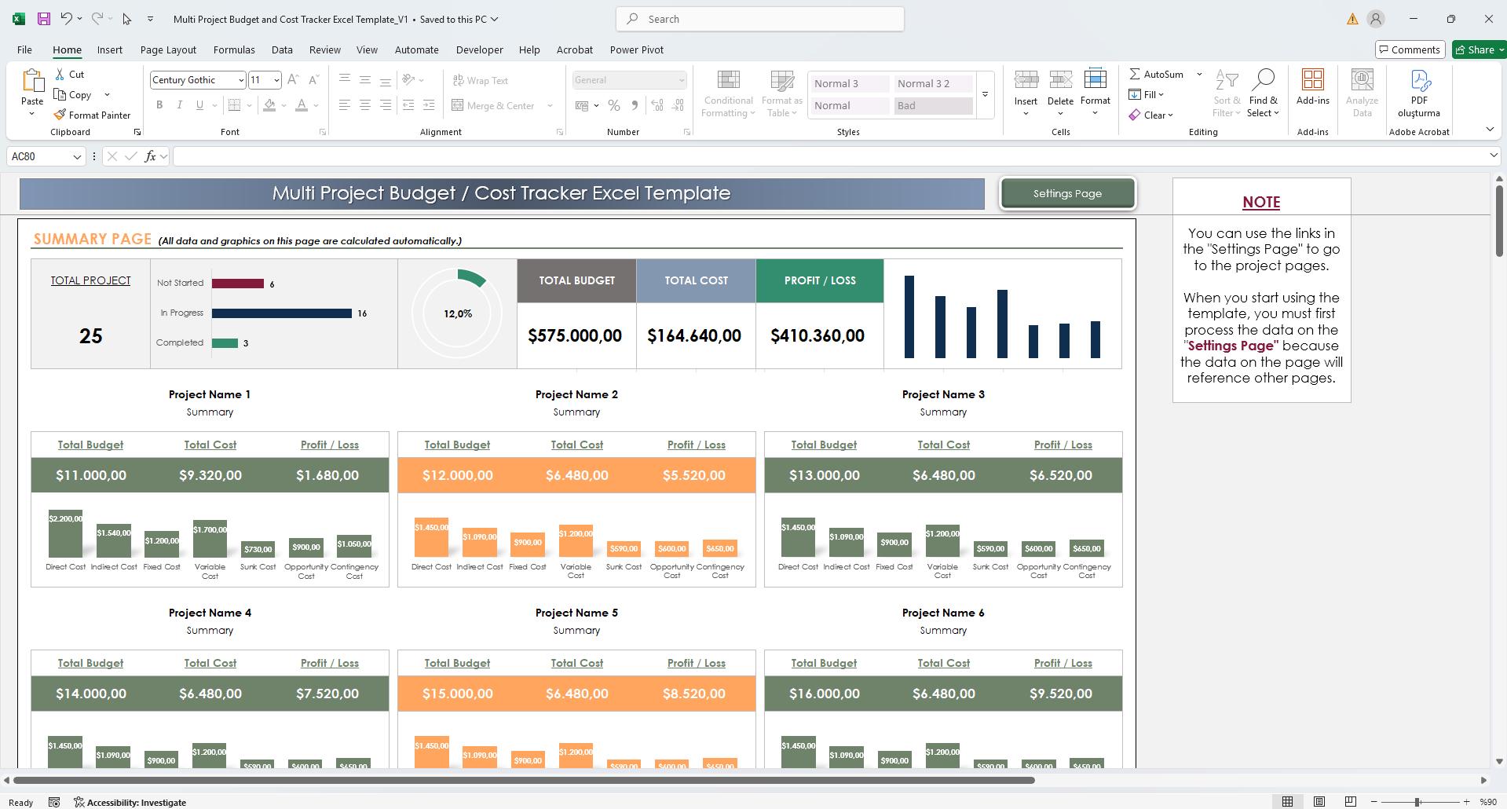This screenshot has width=1507, height=809.
Task: Click the Insert cells icon
Action: tap(1026, 80)
